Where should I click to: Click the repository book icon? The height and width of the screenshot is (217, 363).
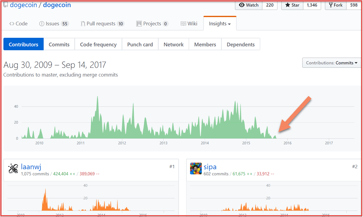[x=5, y=4]
